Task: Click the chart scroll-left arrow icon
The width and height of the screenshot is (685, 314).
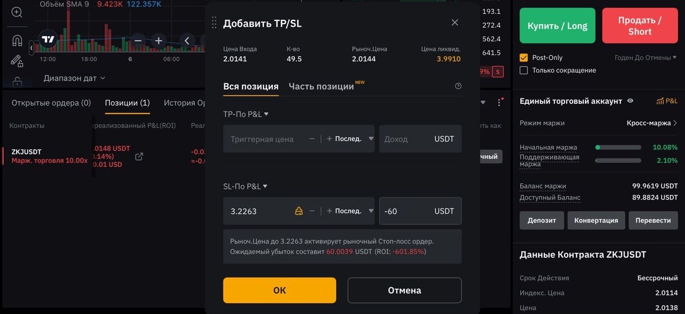Action: pyautogui.click(x=187, y=40)
